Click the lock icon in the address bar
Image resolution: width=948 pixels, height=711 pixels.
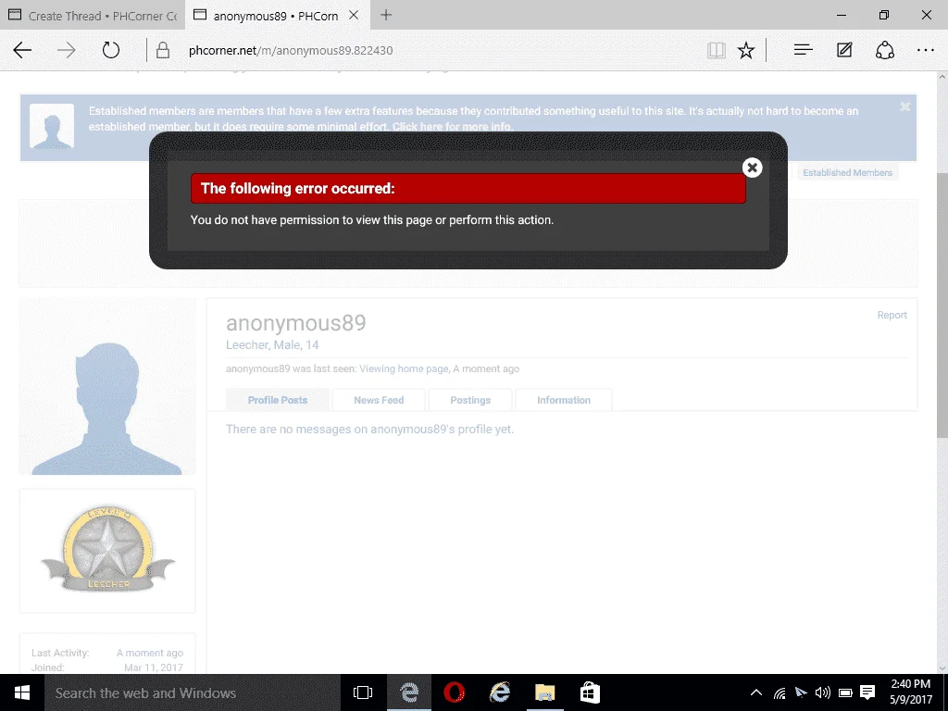pos(163,50)
